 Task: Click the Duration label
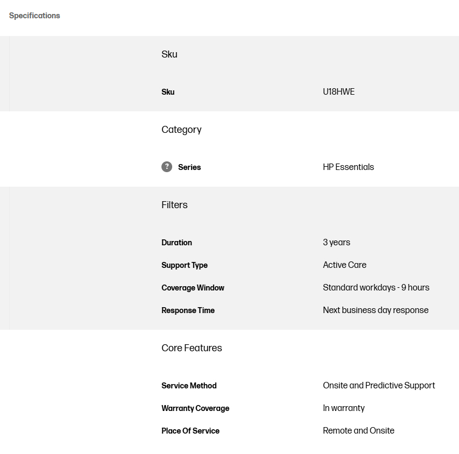click(176, 243)
